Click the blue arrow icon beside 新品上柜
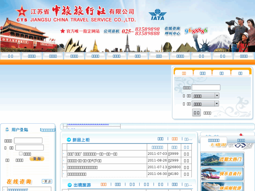255x191 pixels. click(69, 139)
